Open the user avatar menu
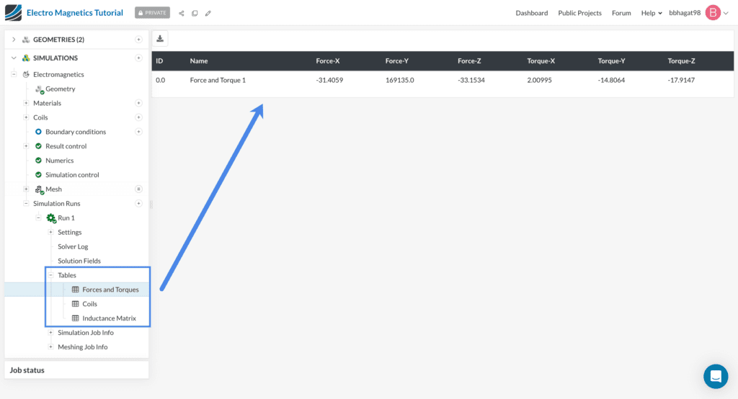Screen dimensions: 738x399 click(x=713, y=13)
